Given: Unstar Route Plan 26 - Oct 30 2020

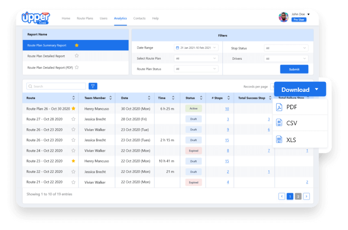Looking at the screenshot, I should pyautogui.click(x=74, y=108).
